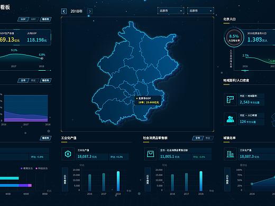Viewport: 275px width, 206px height.
Task: Switch to the GDP tab
Action: click(23, 19)
